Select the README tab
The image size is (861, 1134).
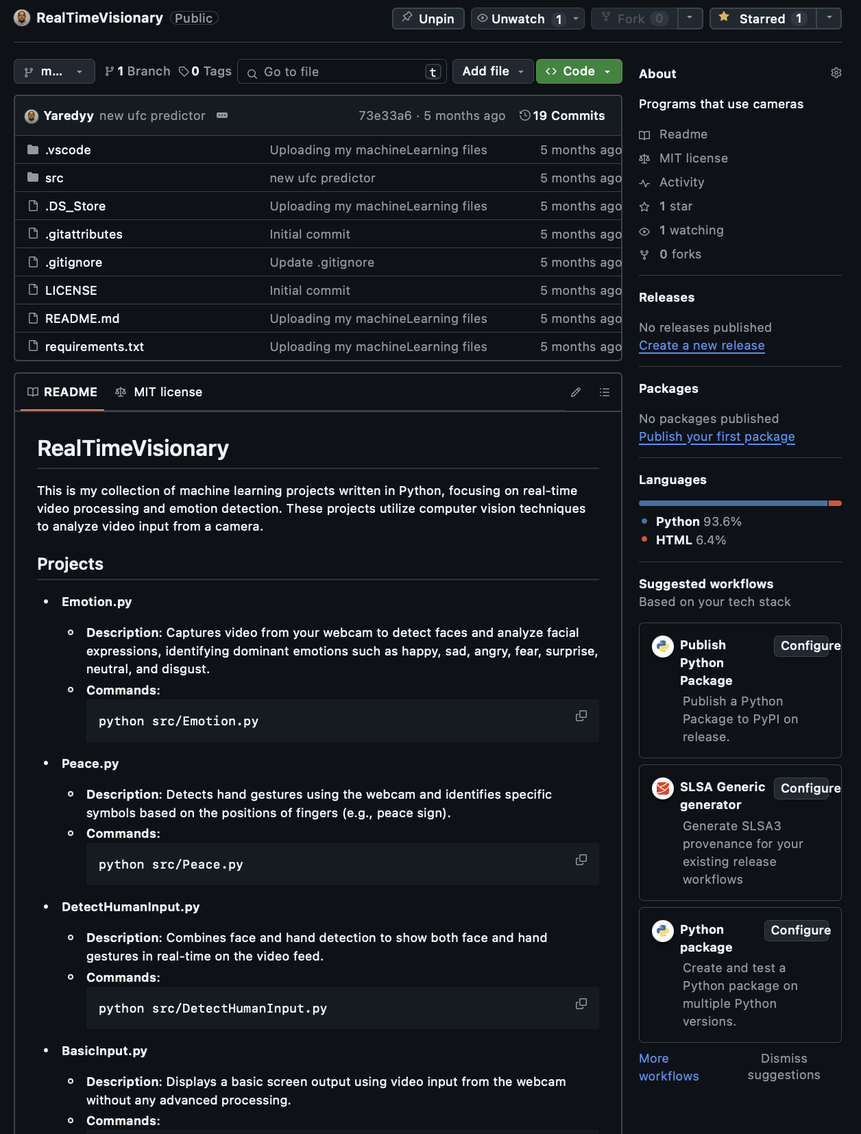pyautogui.click(x=62, y=392)
